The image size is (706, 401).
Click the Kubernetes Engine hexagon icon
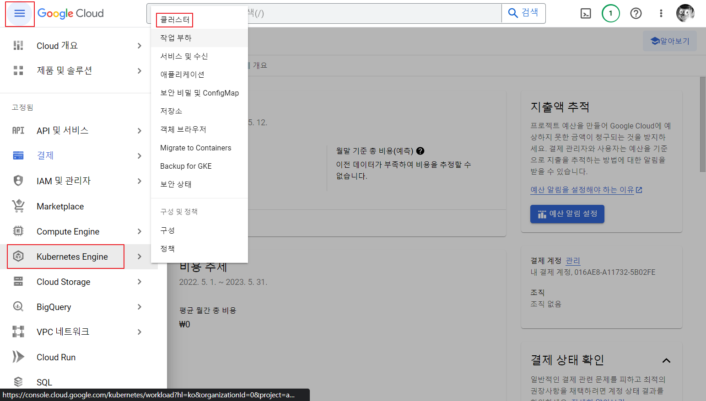18,256
